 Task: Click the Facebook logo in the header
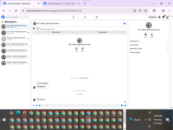pyautogui.click(x=3, y=17)
